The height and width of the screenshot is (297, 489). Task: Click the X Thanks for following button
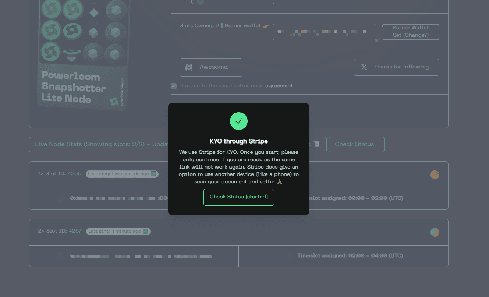(x=397, y=67)
